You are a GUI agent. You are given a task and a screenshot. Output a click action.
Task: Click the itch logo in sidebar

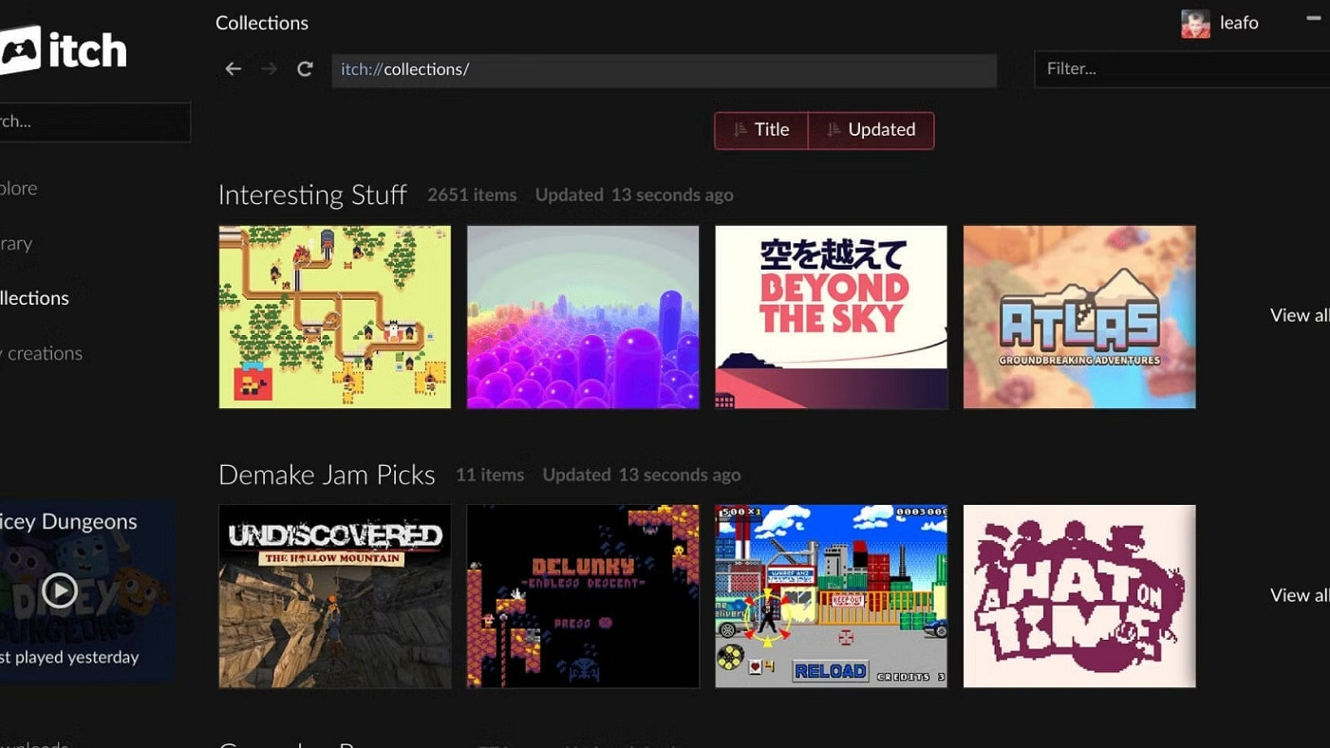point(63,49)
